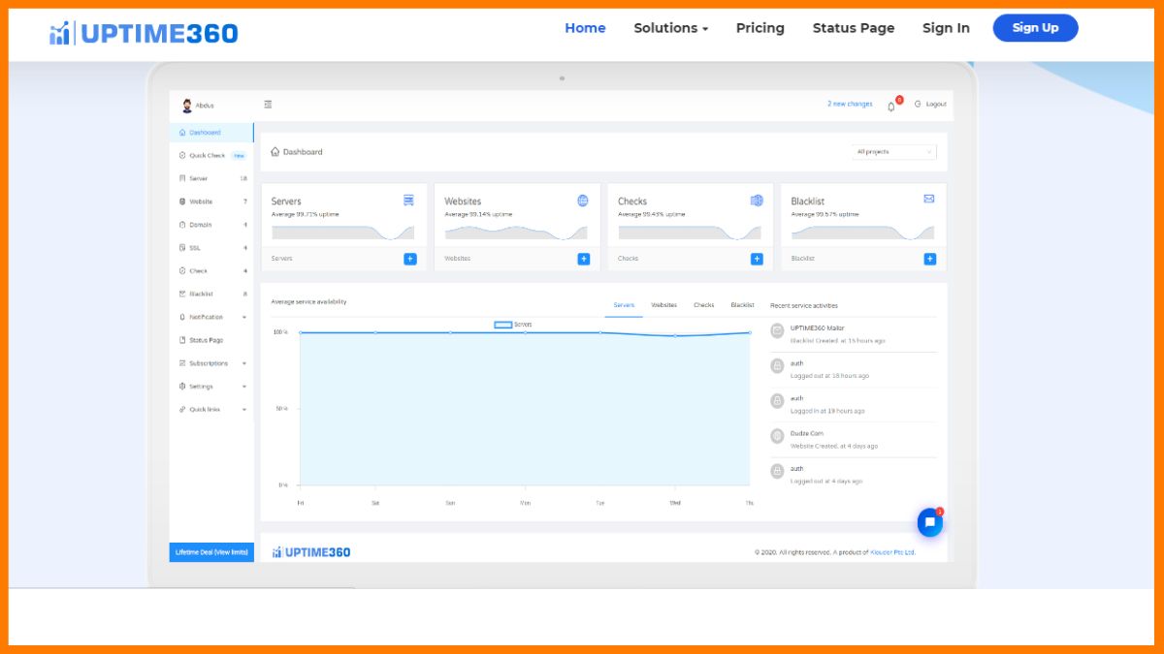Screen dimensions: 1164x654
Task: Click the Websites card title
Action: point(463,202)
